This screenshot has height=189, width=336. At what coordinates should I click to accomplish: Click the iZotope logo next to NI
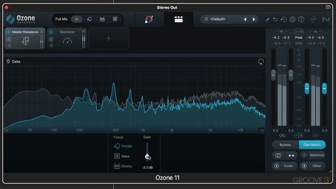coord(313,19)
